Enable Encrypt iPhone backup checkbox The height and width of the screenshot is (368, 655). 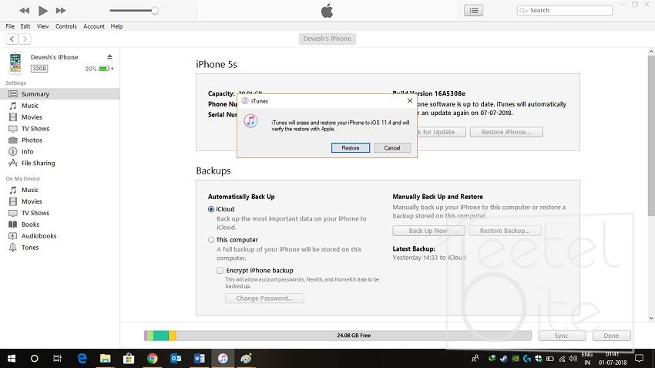(x=220, y=271)
